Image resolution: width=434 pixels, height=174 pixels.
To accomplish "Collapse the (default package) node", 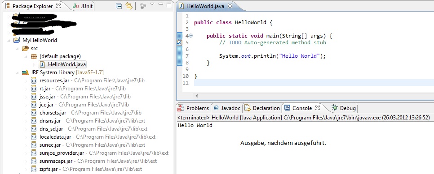I will click(26, 56).
